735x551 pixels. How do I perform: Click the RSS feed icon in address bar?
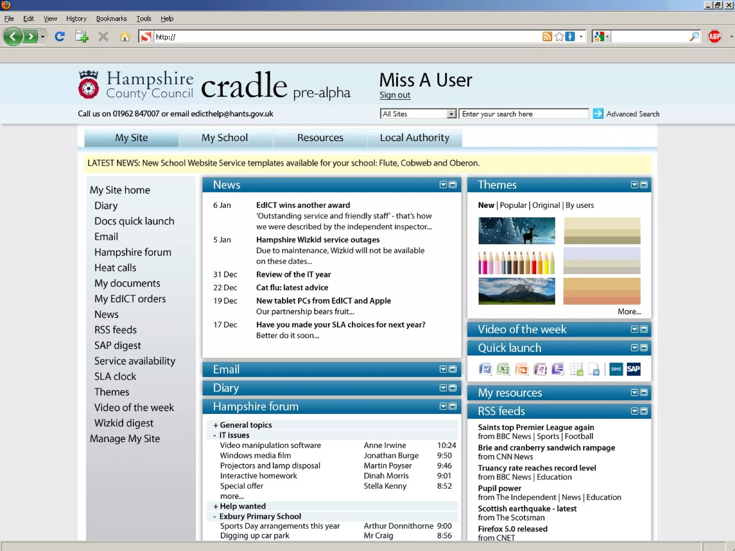click(547, 37)
